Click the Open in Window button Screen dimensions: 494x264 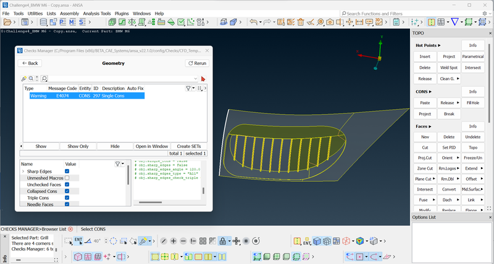click(x=152, y=146)
